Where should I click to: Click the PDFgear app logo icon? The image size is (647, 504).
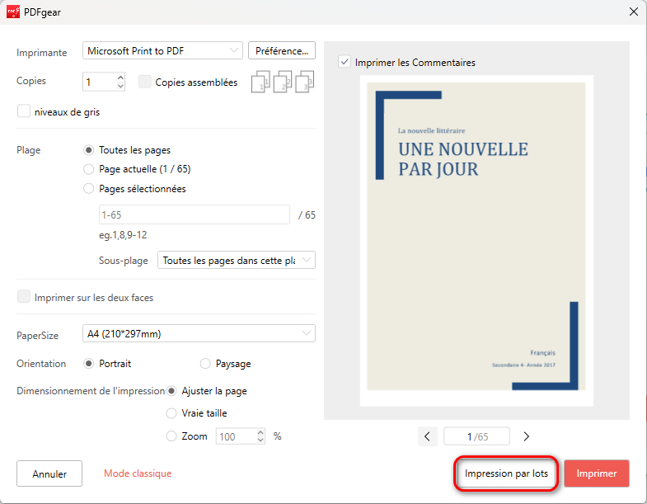(x=13, y=12)
